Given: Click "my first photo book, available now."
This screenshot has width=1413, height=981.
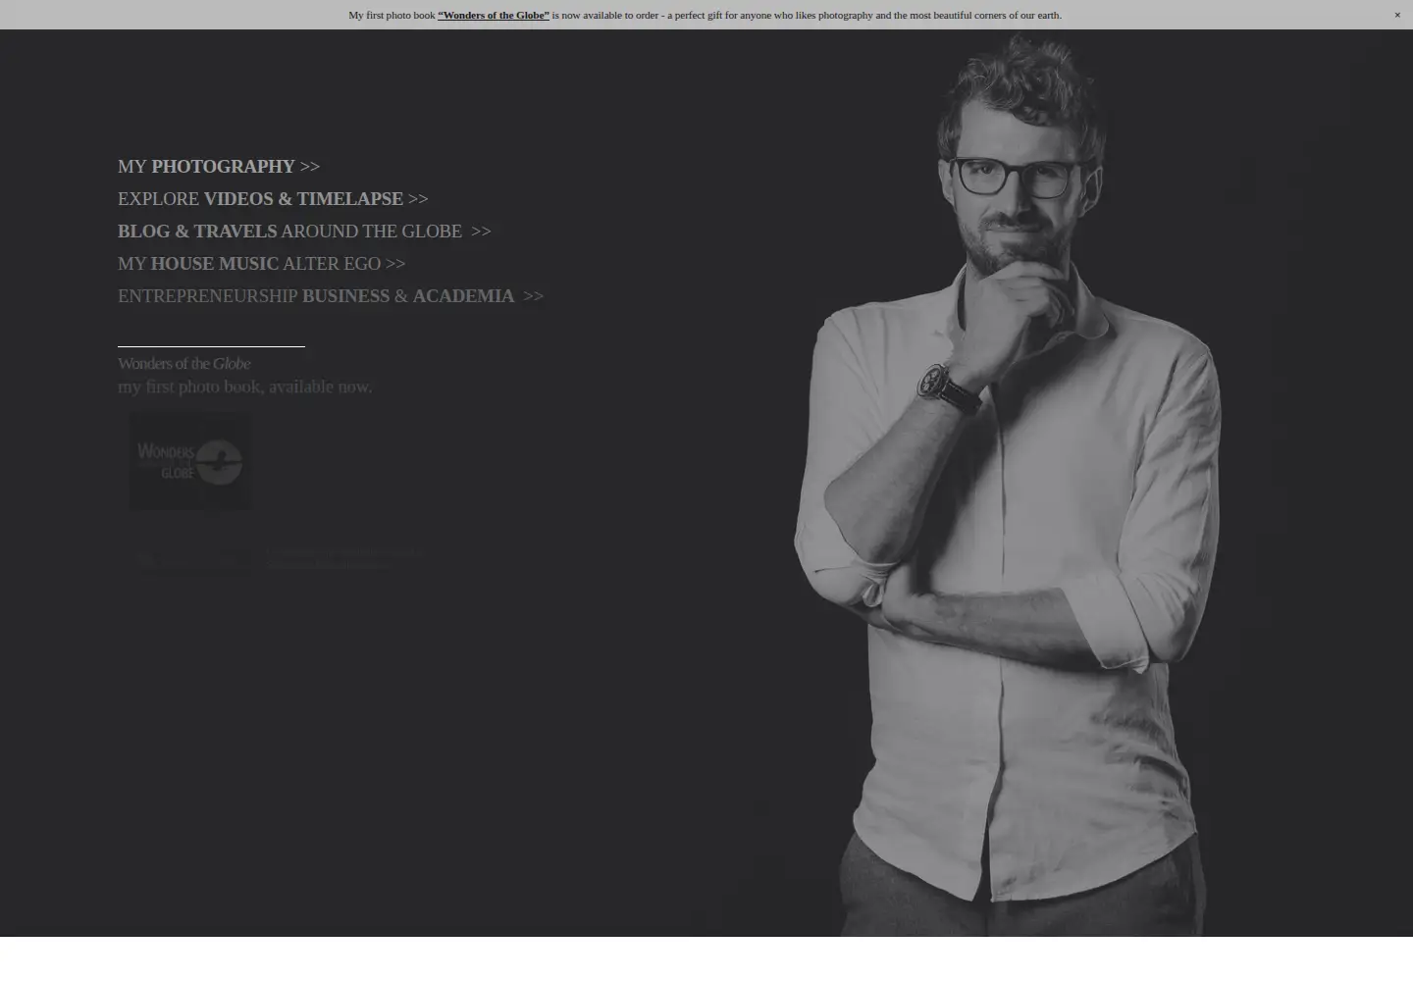Looking at the screenshot, I should click(245, 387).
